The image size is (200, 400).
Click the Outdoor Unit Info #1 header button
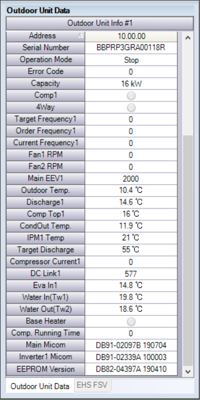100,23
